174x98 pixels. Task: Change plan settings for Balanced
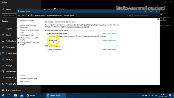coord(109,34)
